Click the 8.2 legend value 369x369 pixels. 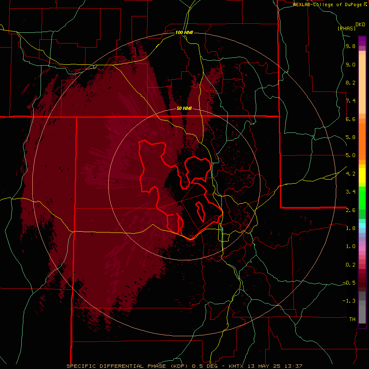(351, 82)
